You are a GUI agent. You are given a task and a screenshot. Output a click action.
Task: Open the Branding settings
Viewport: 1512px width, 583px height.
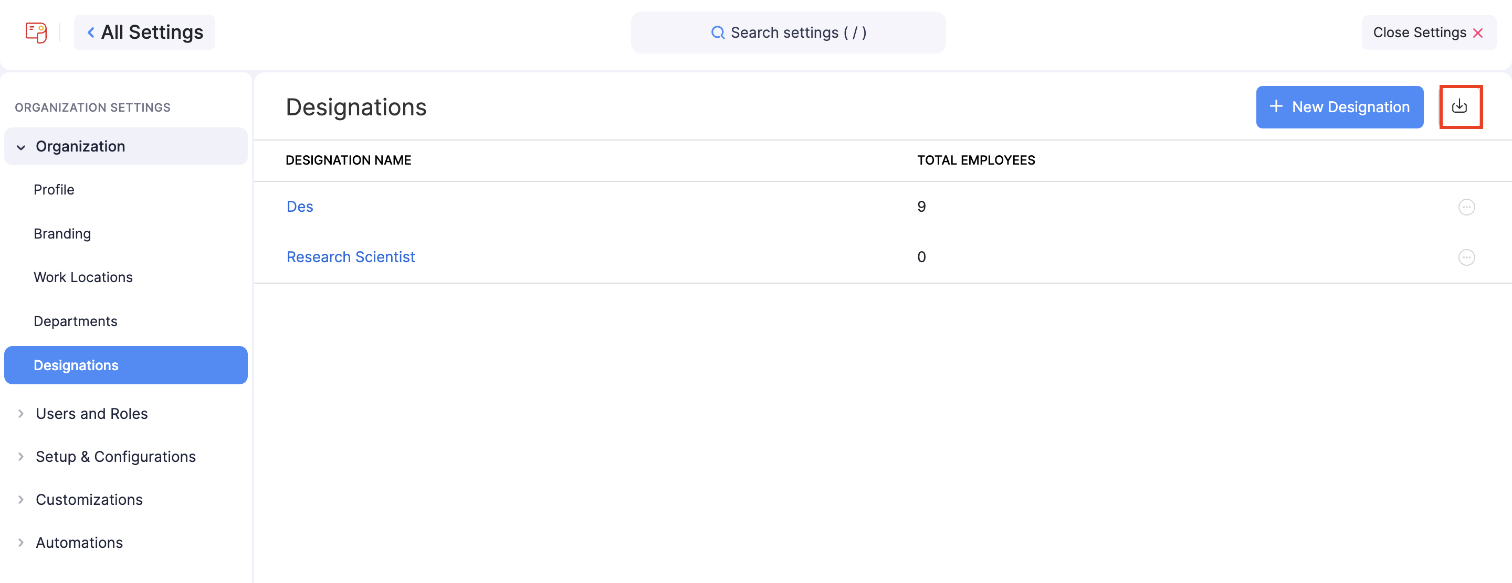62,234
